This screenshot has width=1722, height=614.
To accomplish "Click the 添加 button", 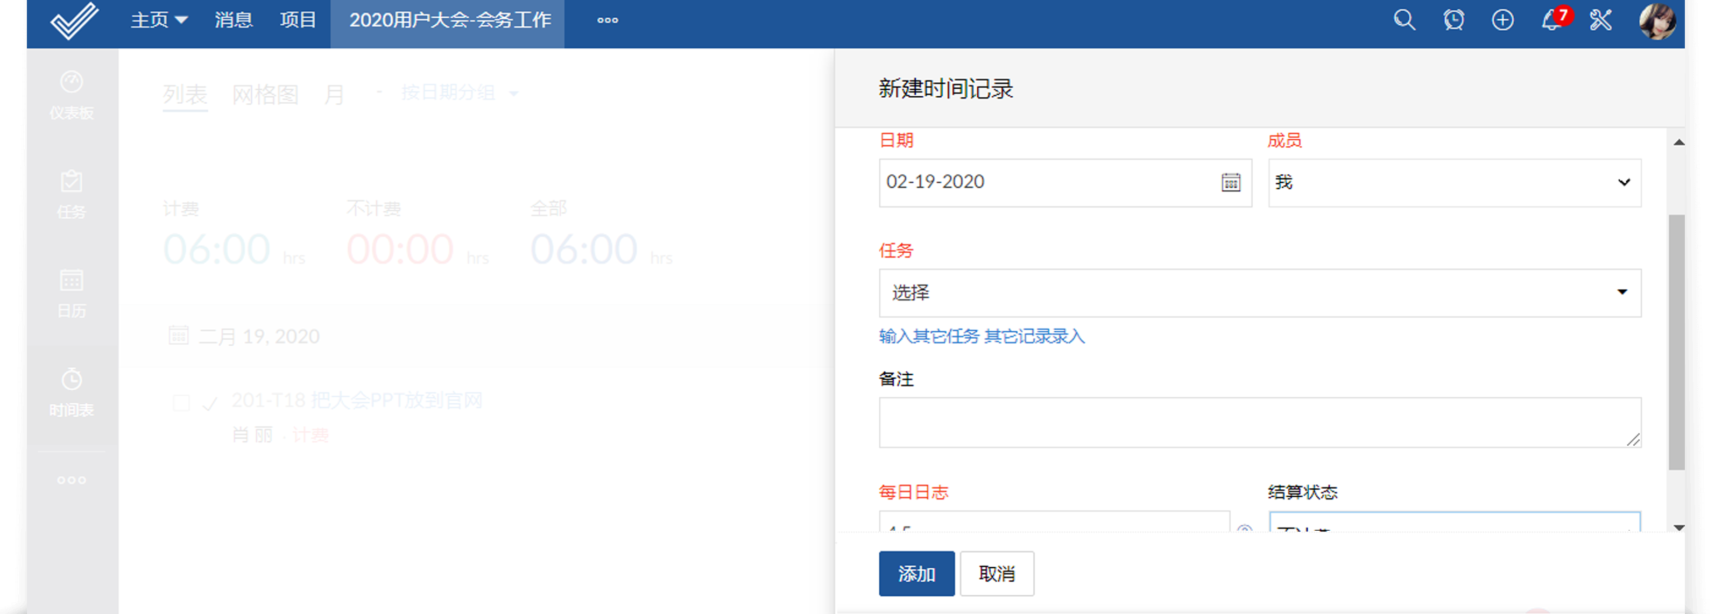I will point(916,573).
